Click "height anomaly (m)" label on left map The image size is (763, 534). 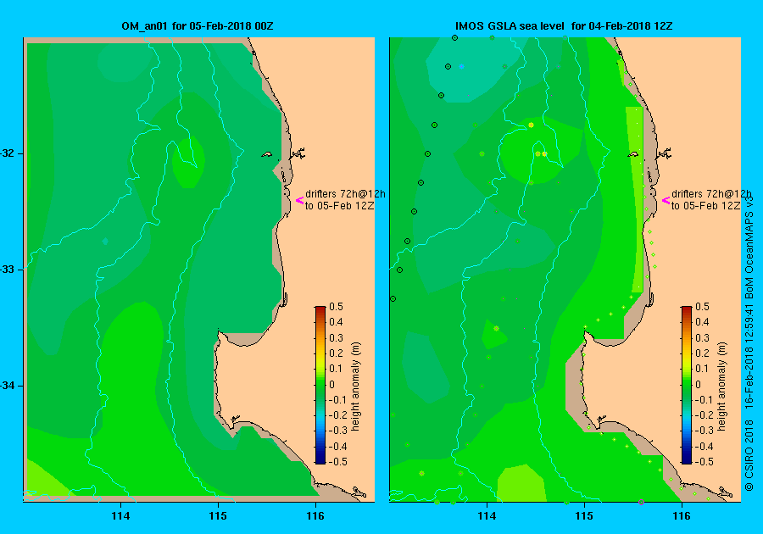356,387
